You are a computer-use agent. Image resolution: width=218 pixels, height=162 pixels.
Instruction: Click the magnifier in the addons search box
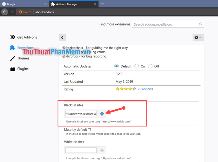tap(200, 24)
